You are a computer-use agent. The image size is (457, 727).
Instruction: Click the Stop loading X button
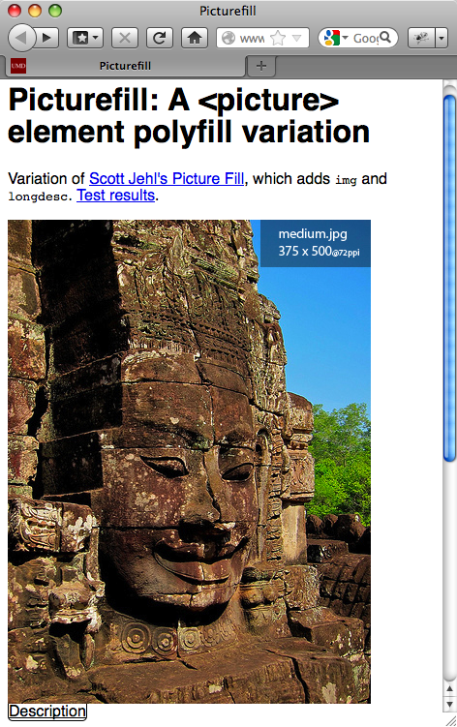click(124, 38)
